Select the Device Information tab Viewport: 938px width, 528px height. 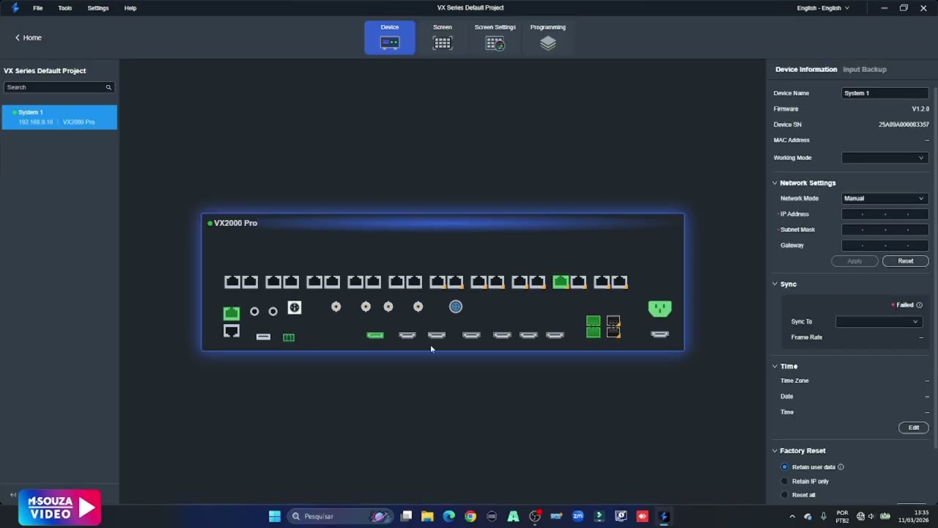tap(806, 70)
